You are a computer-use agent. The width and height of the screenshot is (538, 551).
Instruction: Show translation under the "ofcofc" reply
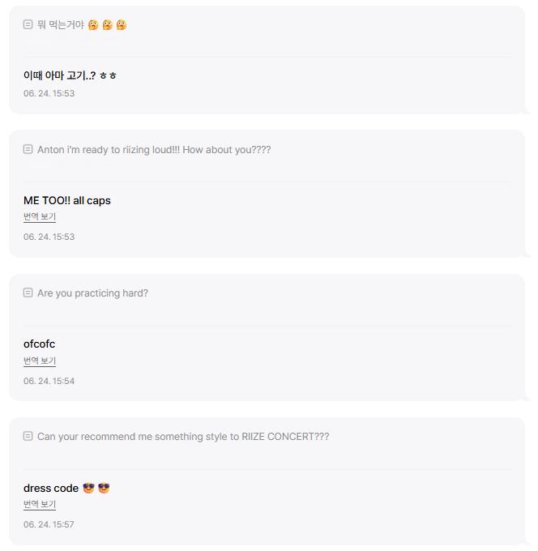coord(40,361)
